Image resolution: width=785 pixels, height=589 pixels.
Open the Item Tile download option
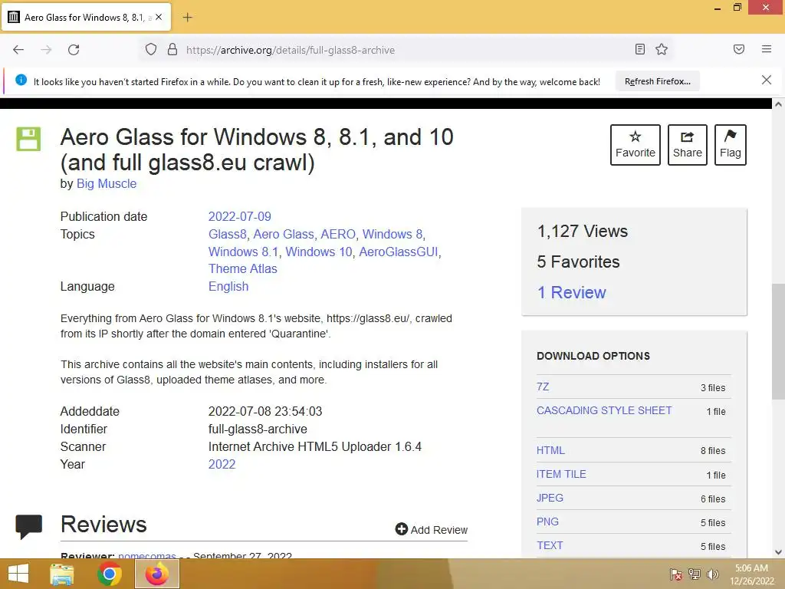coord(561,474)
